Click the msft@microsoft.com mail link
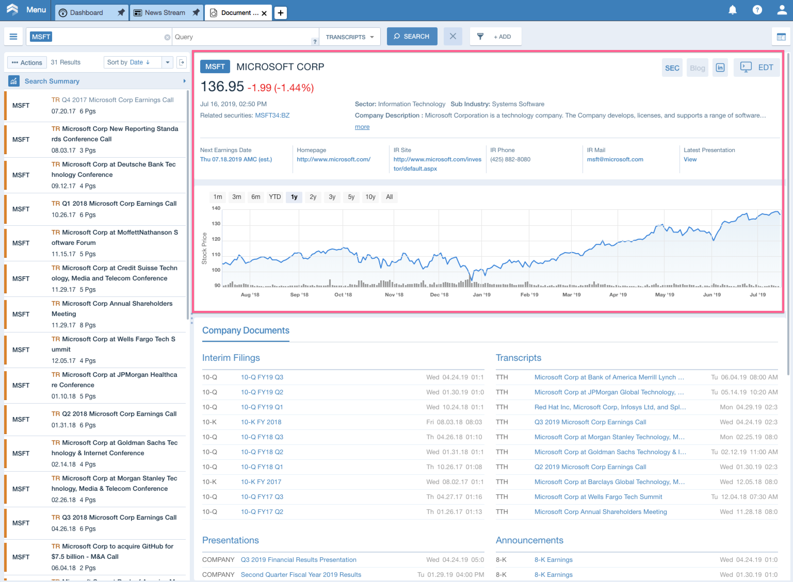This screenshot has width=793, height=582. [x=615, y=159]
